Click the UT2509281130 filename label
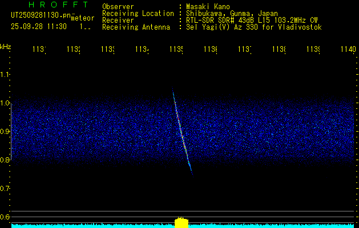 pos(38,15)
